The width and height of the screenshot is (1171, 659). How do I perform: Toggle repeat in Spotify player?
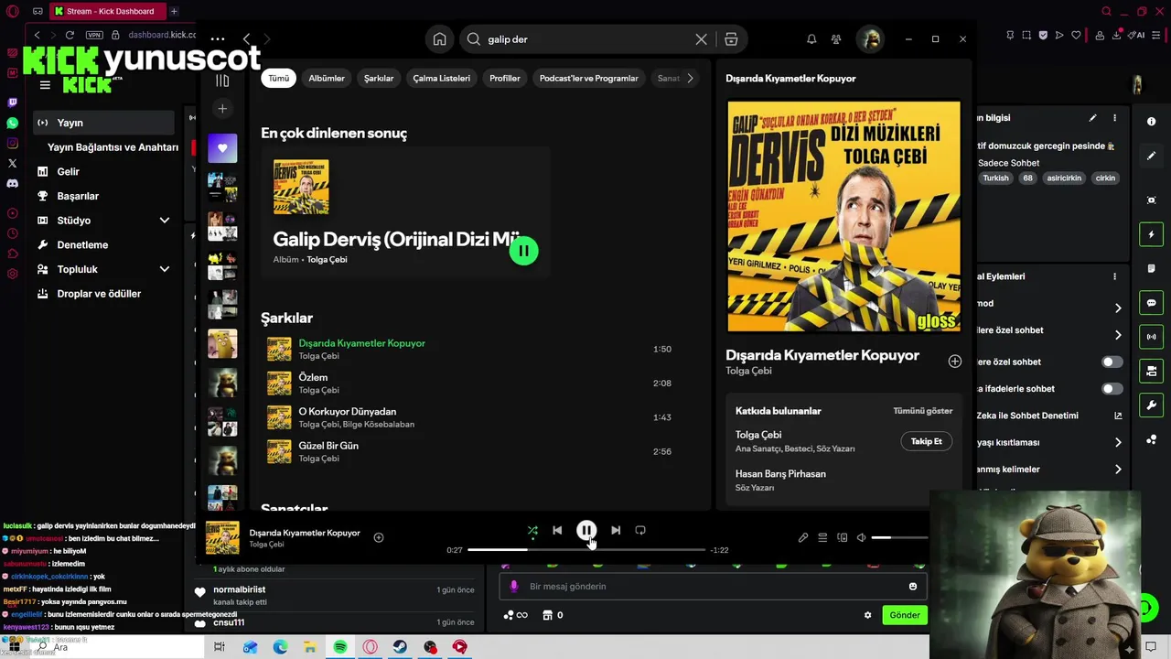click(640, 530)
